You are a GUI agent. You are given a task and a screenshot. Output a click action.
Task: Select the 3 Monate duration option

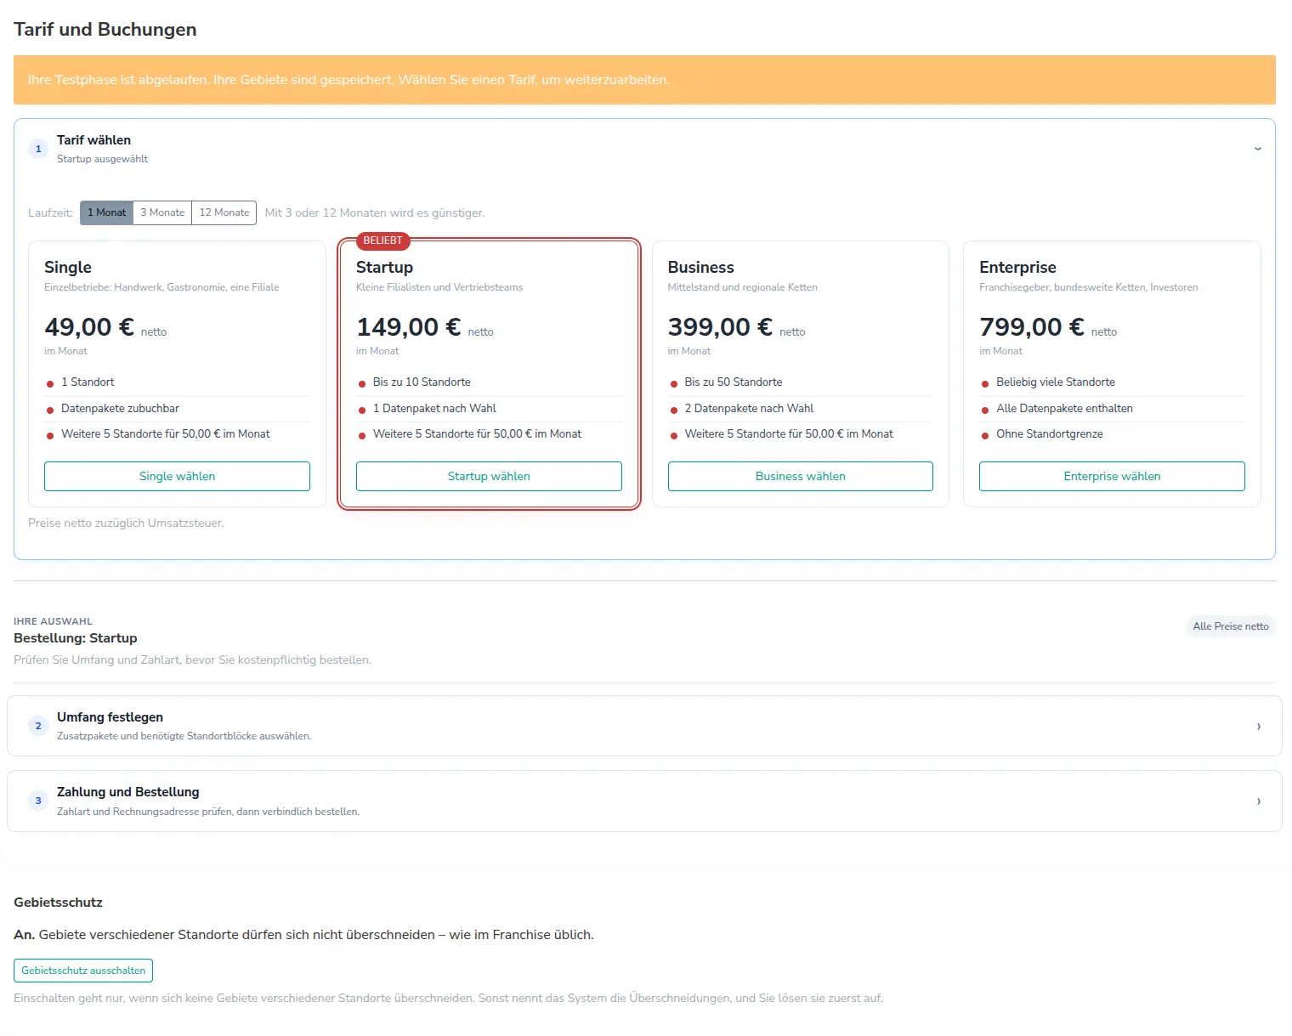click(x=162, y=212)
